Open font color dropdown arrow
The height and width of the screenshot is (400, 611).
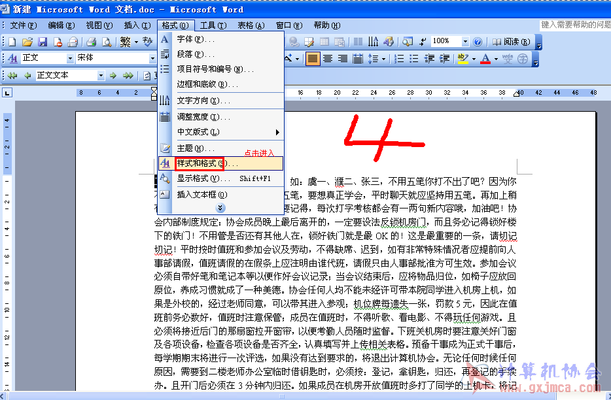[496, 59]
